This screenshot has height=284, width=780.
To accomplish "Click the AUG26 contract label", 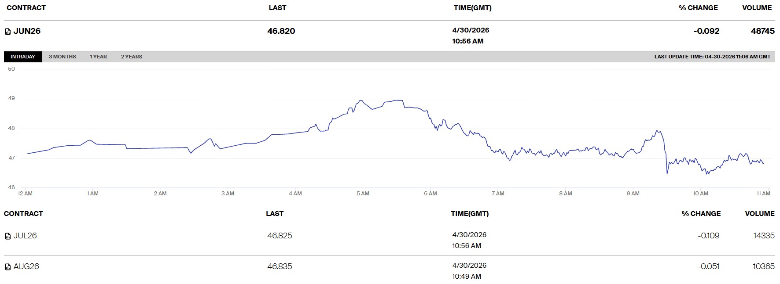I will point(26,266).
